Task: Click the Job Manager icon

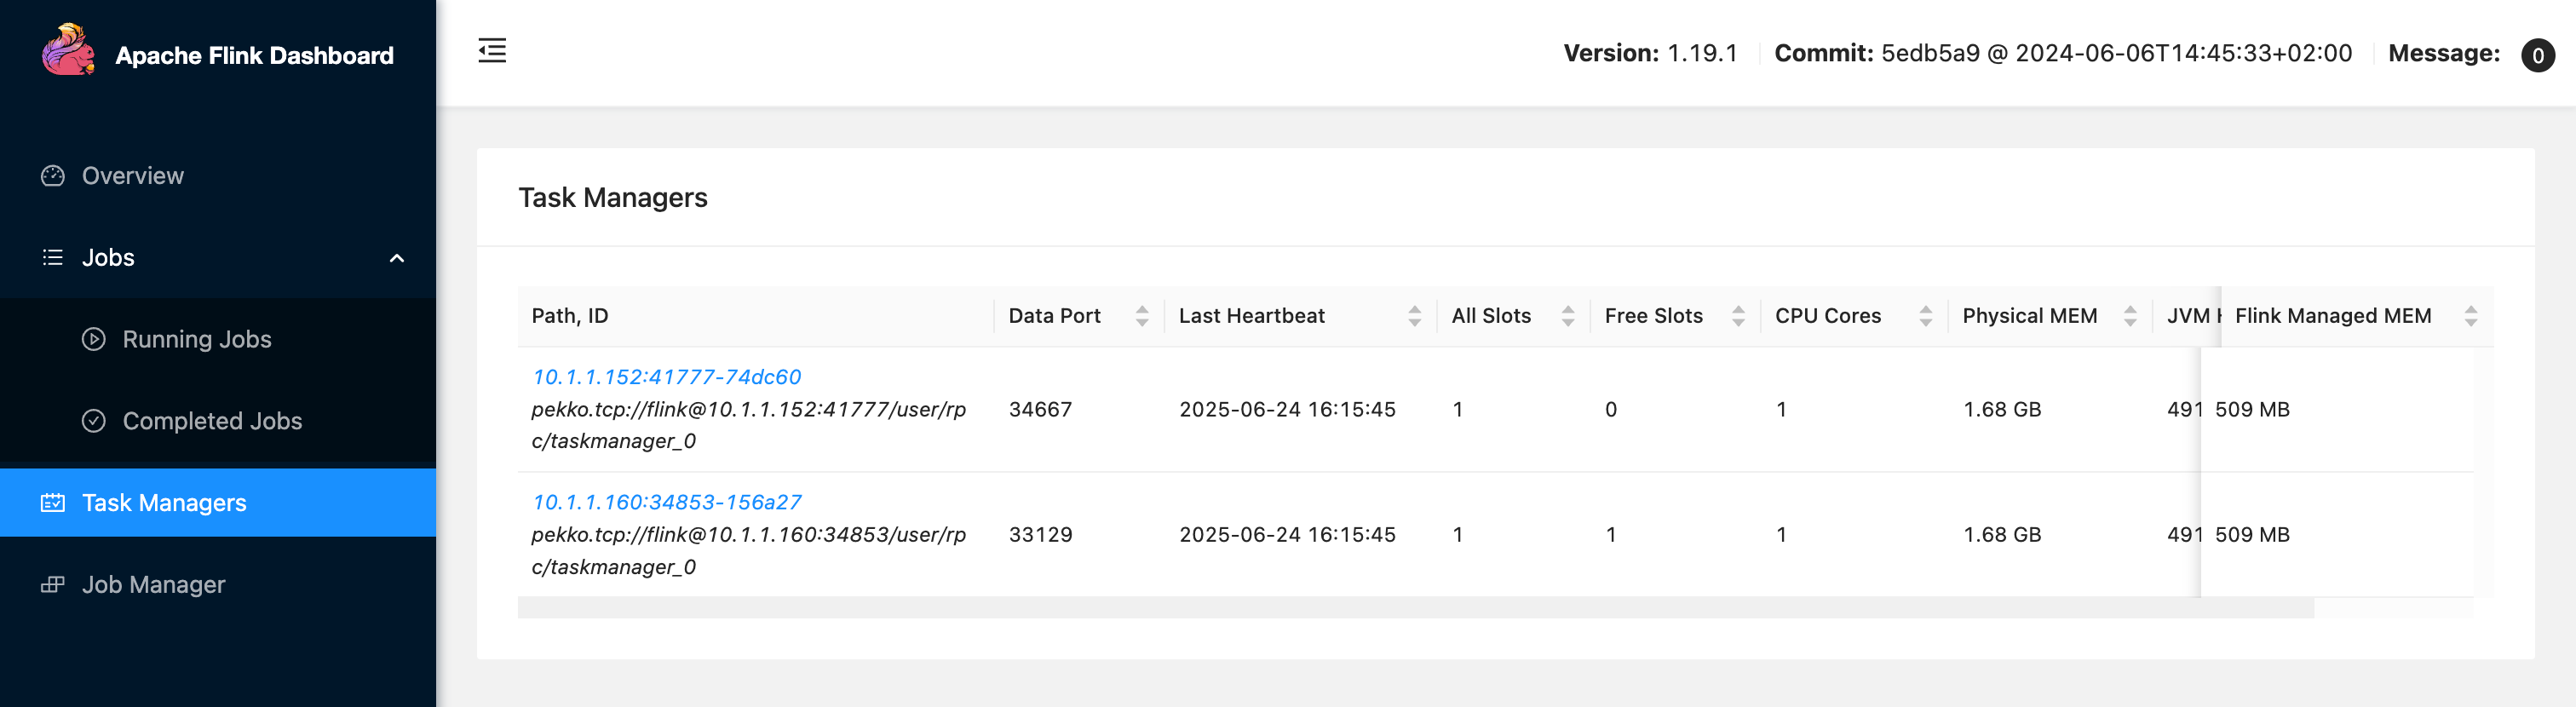Action: (53, 585)
